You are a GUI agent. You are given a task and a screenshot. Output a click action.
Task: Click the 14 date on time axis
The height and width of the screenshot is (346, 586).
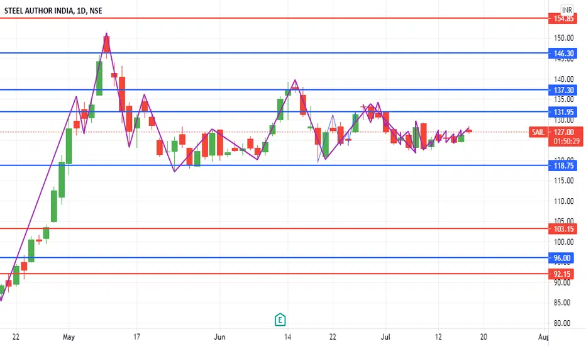pyautogui.click(x=287, y=337)
